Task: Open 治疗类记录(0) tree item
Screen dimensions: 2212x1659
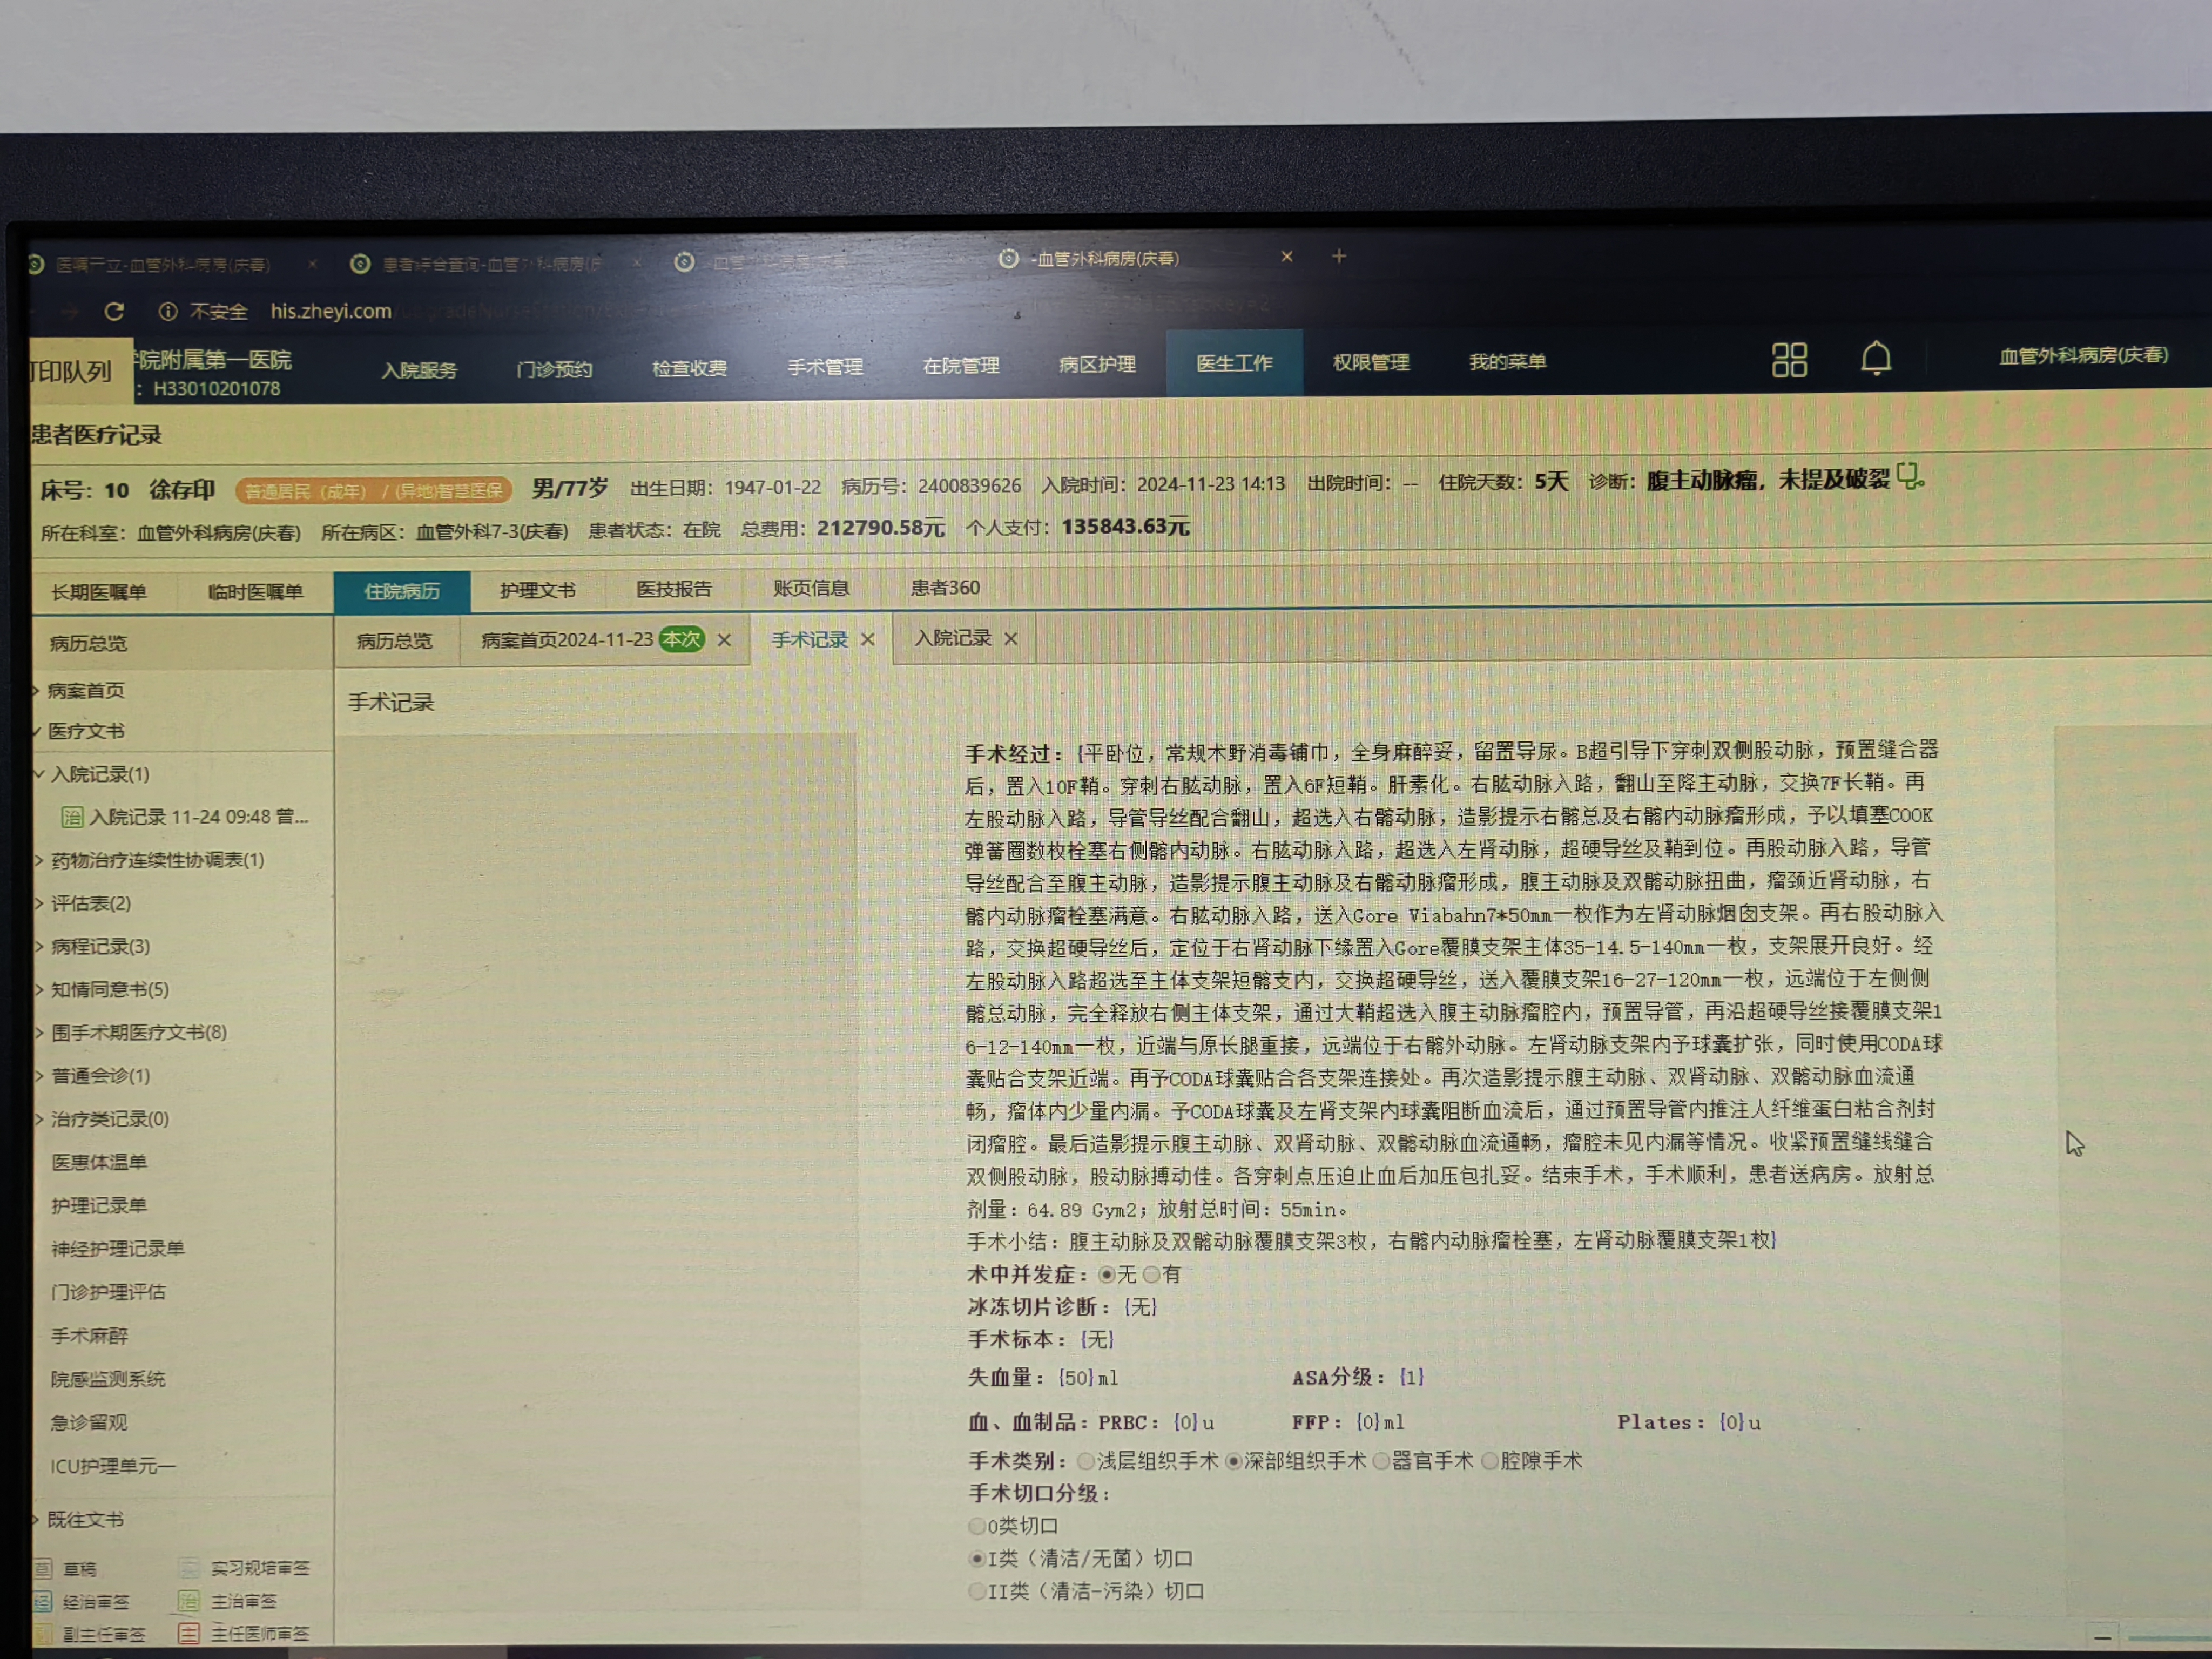Action: (x=110, y=1119)
